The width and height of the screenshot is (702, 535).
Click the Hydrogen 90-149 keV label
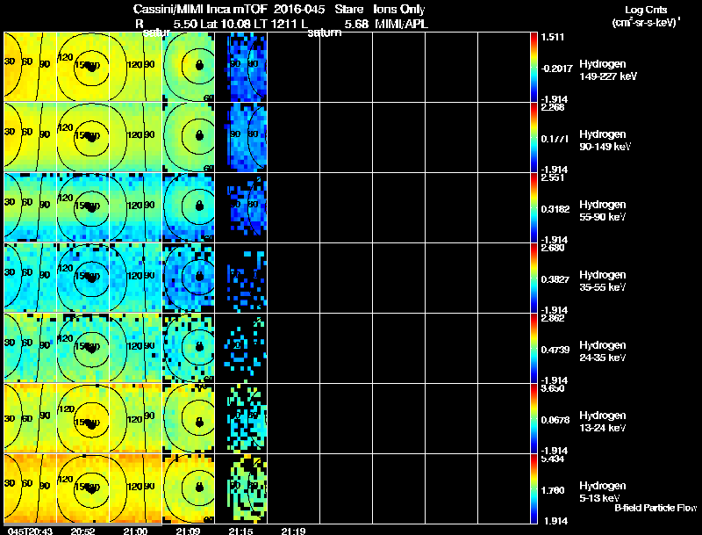click(x=605, y=141)
